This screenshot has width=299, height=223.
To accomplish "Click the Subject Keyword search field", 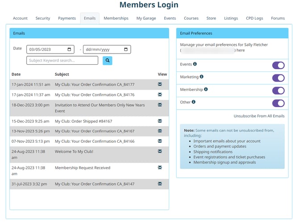I will click(x=62, y=60).
